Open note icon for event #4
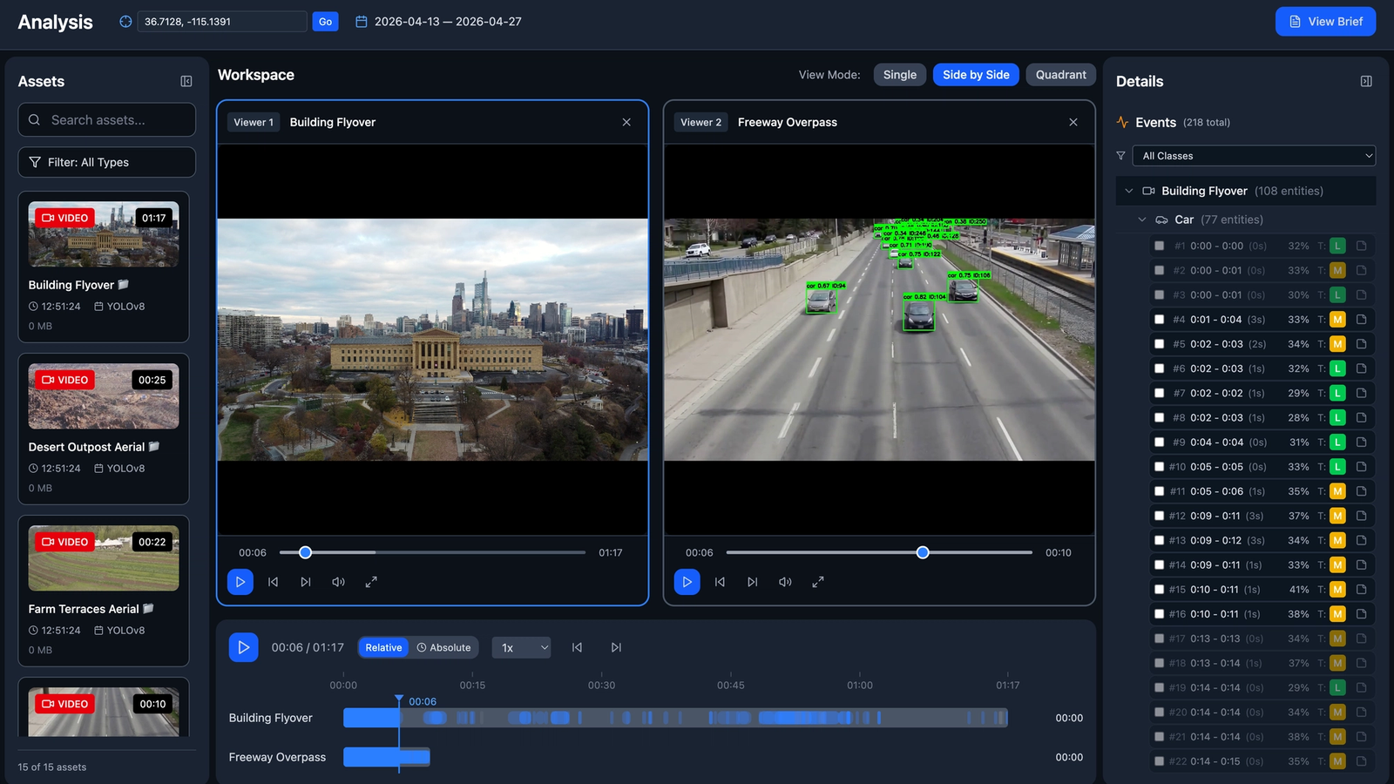1394x784 pixels. point(1361,320)
